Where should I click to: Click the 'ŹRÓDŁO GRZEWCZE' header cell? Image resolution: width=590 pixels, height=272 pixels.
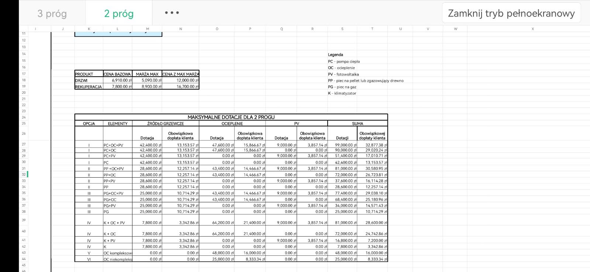pos(165,123)
